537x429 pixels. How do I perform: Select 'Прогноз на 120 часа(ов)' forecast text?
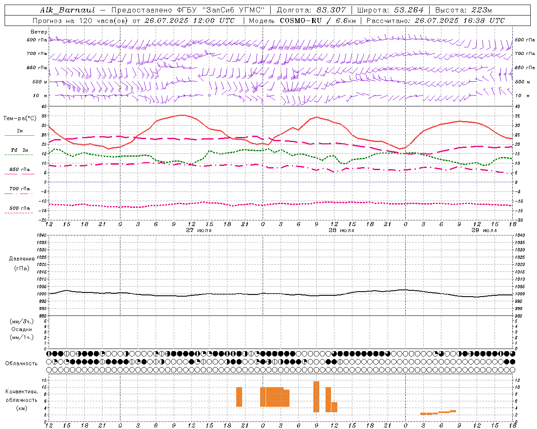coord(81,21)
